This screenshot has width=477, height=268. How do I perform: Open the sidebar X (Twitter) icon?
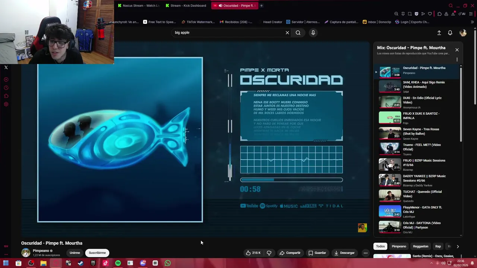point(6,67)
